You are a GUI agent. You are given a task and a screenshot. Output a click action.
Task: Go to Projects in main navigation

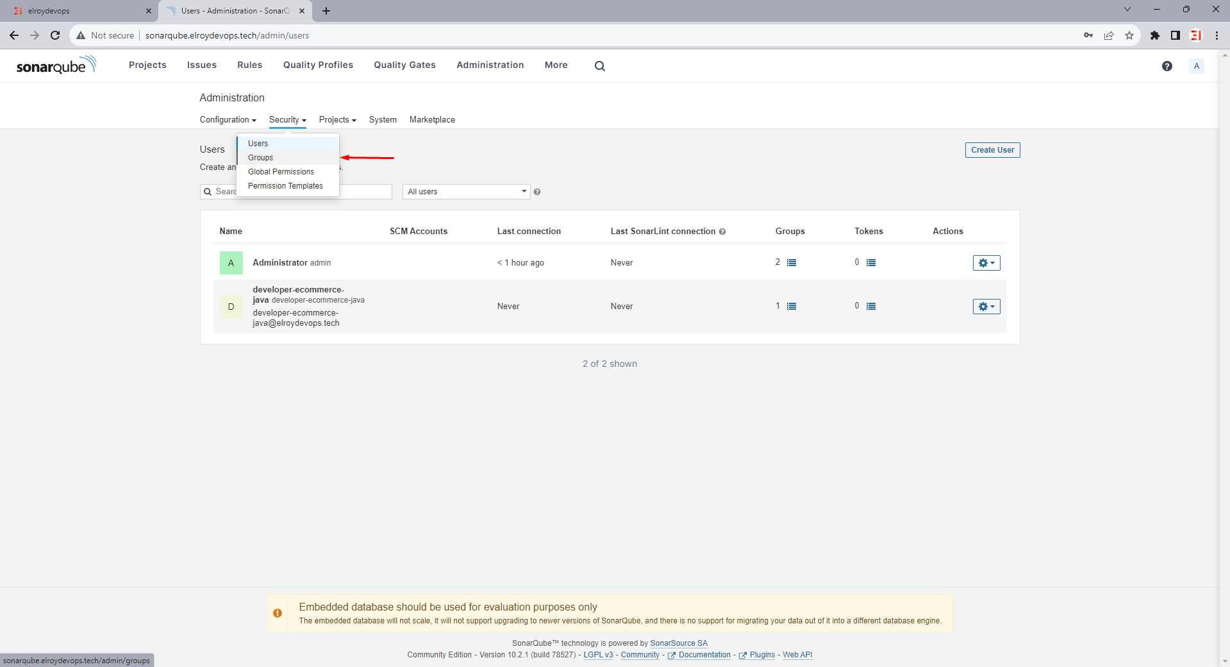pos(147,65)
